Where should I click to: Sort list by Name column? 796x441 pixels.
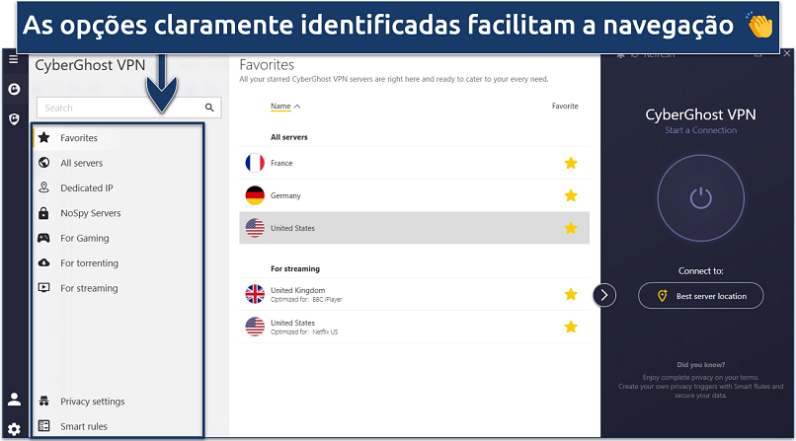click(284, 107)
